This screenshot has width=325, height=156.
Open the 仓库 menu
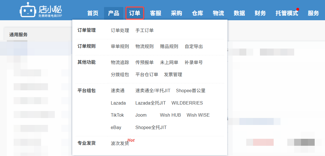click(x=198, y=13)
